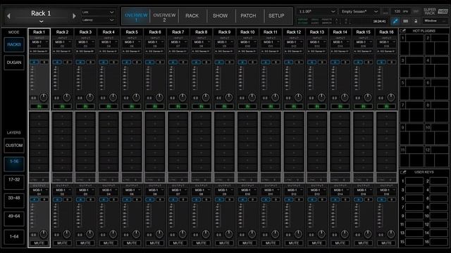Click the padlock lock icon
Screen dimensions: 451x253
pos(416,21)
